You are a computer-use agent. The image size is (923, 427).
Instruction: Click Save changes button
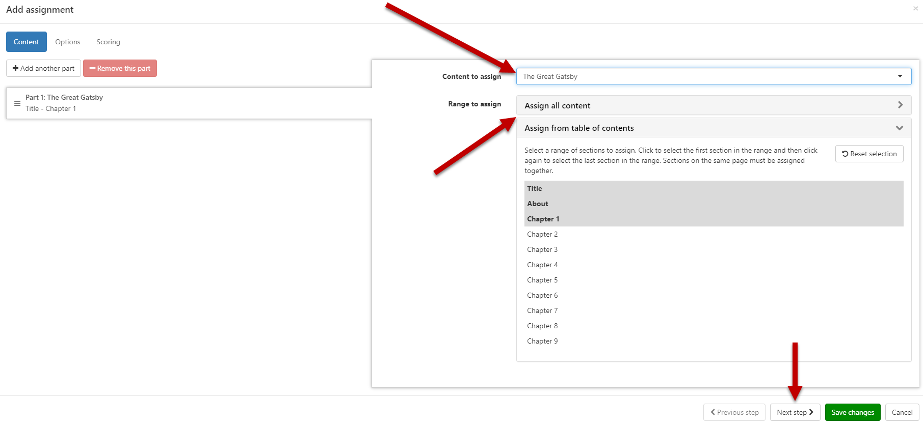[853, 412]
